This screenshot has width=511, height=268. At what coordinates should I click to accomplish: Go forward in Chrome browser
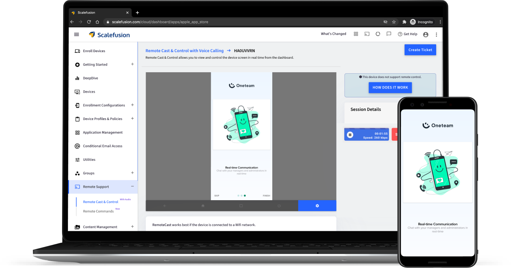(x=81, y=22)
